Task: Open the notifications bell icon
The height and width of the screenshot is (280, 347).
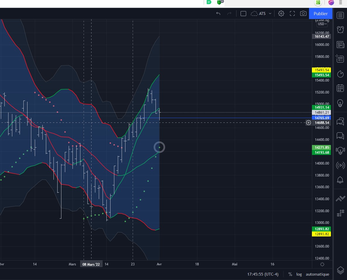Action: [340, 180]
